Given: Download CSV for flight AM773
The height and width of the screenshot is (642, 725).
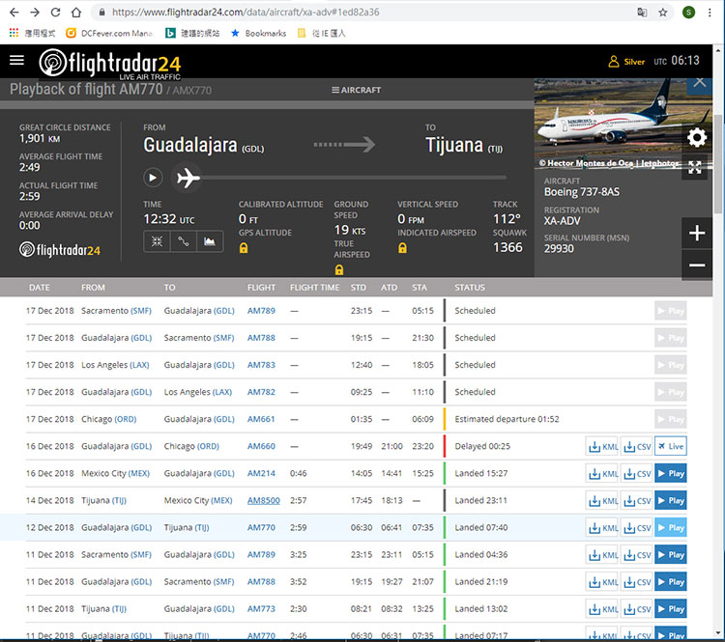Looking at the screenshot, I should coord(637,610).
